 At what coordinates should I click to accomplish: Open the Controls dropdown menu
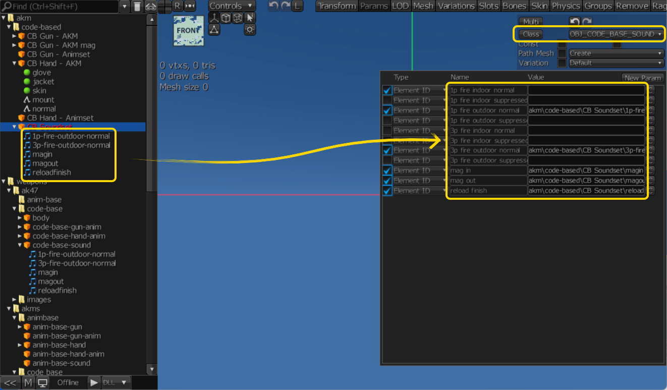tap(232, 6)
